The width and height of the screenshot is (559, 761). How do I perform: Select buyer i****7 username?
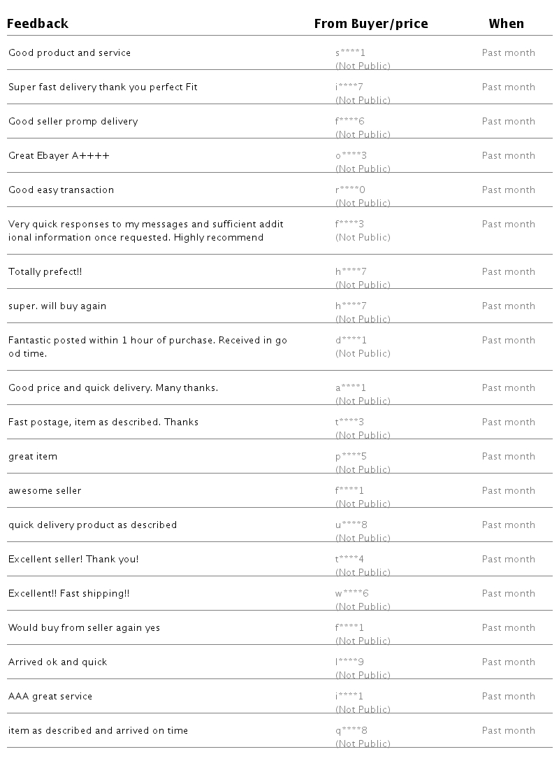[349, 87]
